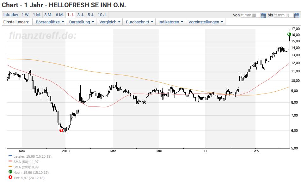The height and width of the screenshot is (182, 301).
Task: Select the 10 J. time range tab
Action: point(102,15)
